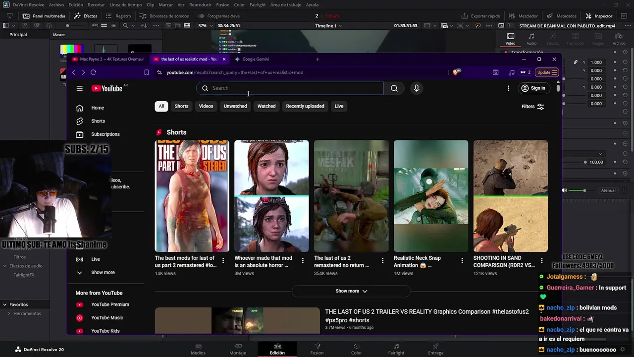
Task: Open 'THE LAST OF US 2 TRAILER VS REALITY' video
Action: [x=427, y=316]
